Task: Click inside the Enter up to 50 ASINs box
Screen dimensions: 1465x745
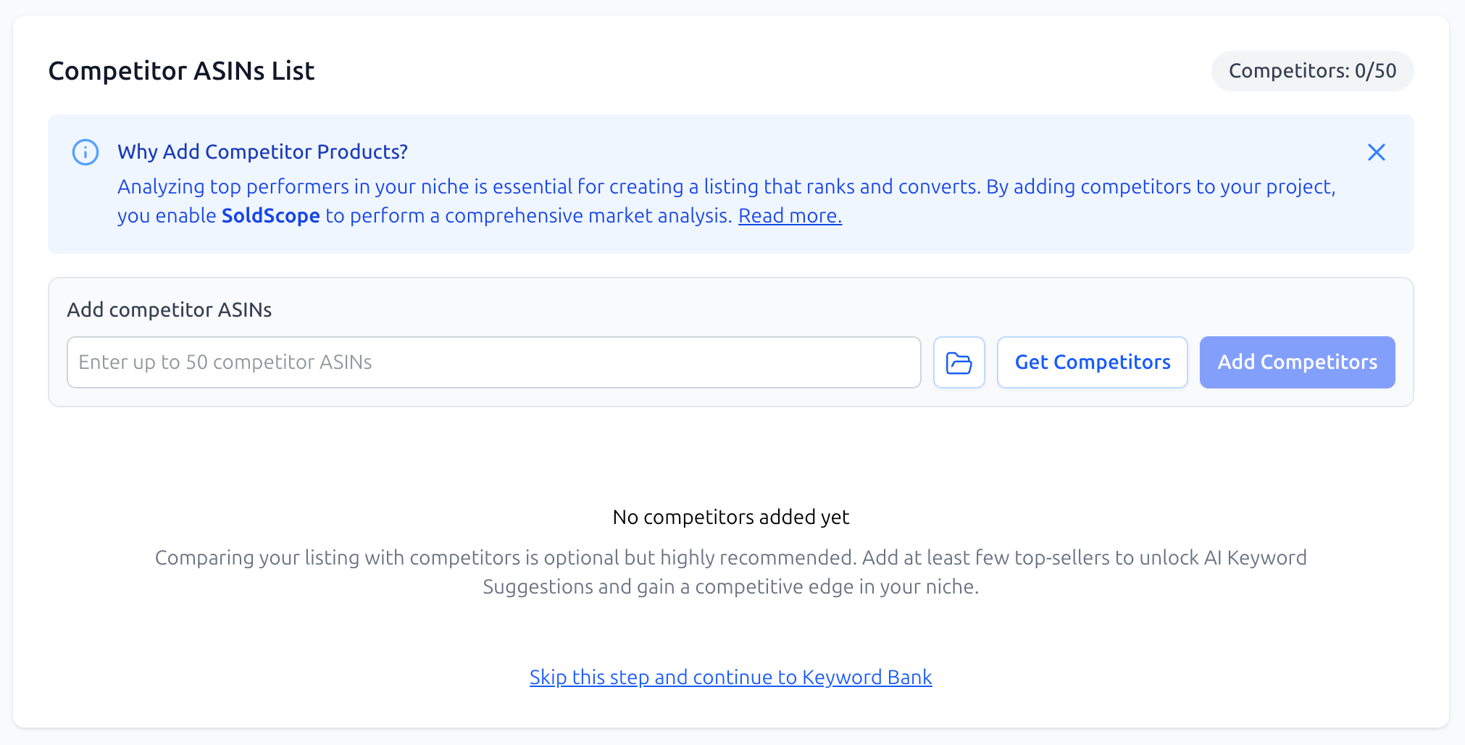Action: coord(493,362)
